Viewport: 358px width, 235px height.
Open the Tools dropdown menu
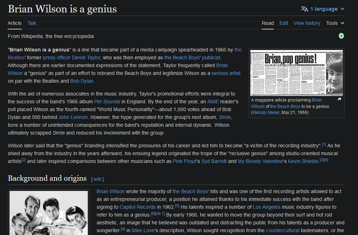coord(335,23)
